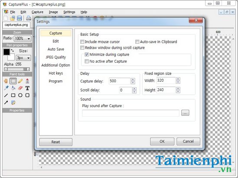This screenshot has height=178, width=238.
Task: Click the Alpha slider thumb
Action: click(25, 69)
